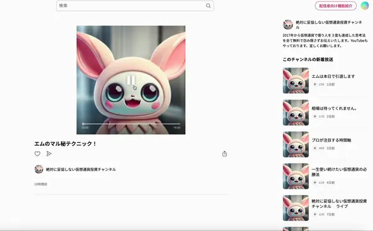Open episode title 一生使い続けたい仮想通貨の必勝法
Image resolution: width=373 pixels, height=231 pixels.
[x=339, y=172]
